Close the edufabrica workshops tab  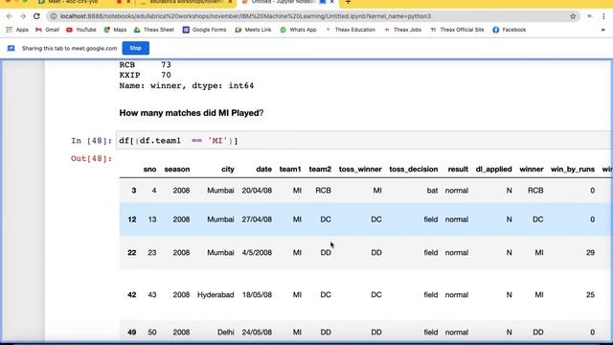point(231,2)
